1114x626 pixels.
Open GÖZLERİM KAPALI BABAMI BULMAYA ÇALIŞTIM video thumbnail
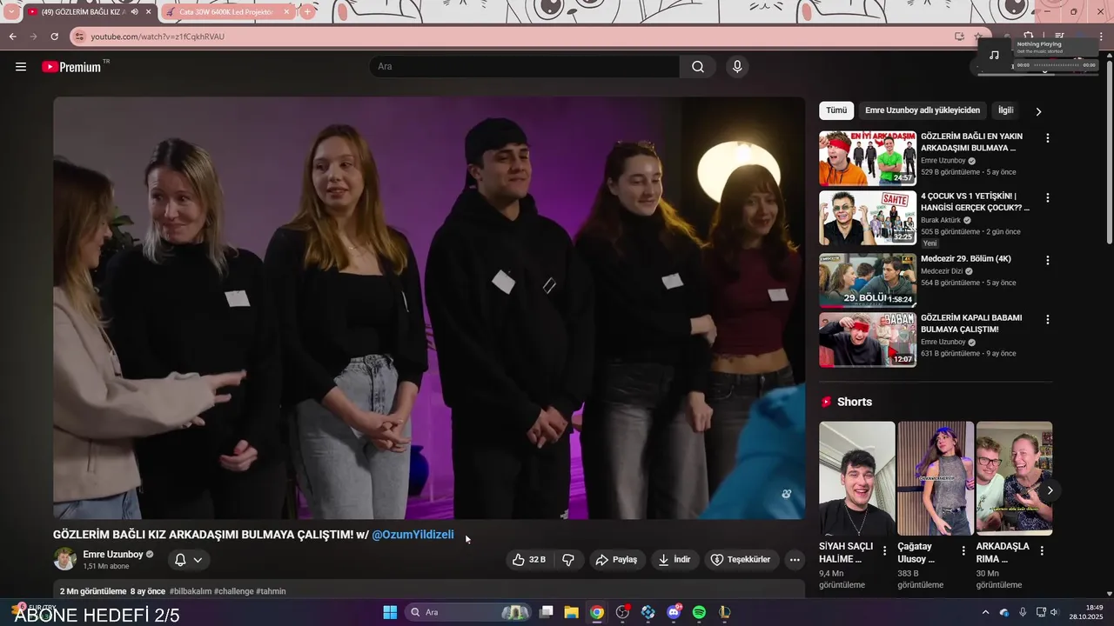point(868,340)
